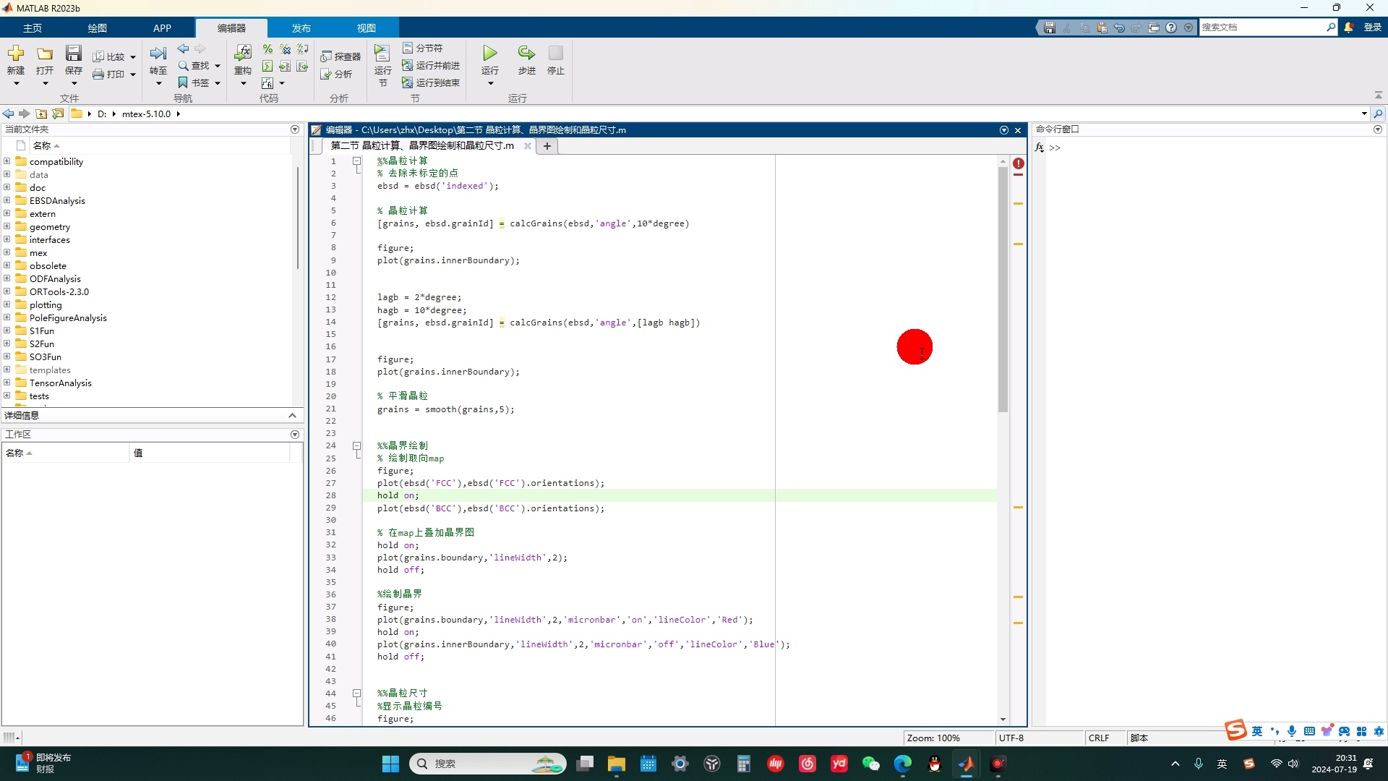Click the Analyze (分析) button

coord(336,74)
